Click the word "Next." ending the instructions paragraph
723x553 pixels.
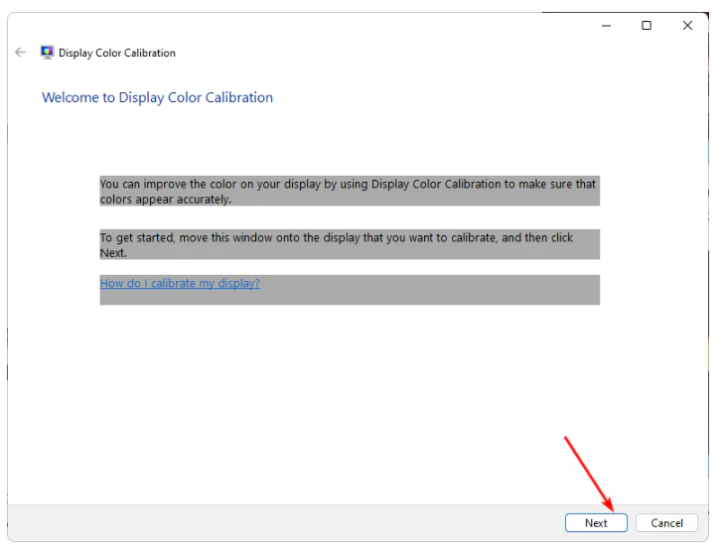[113, 253]
